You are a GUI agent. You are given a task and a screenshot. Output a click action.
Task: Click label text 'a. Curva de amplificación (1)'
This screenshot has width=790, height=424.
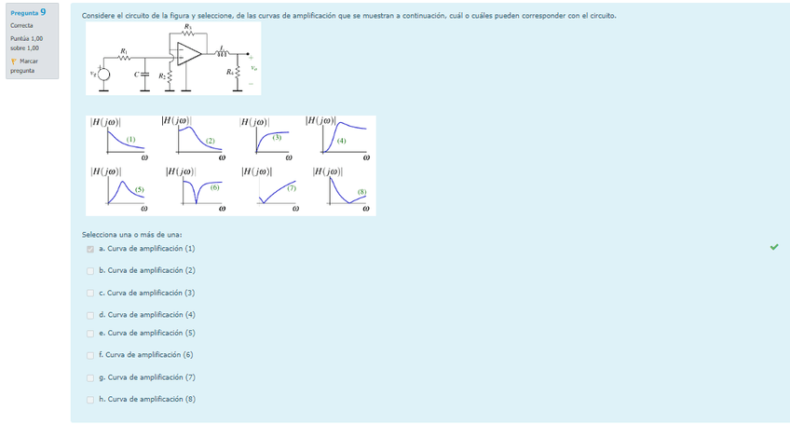[147, 249]
